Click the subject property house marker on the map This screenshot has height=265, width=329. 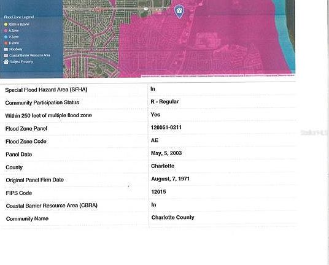[179, 11]
